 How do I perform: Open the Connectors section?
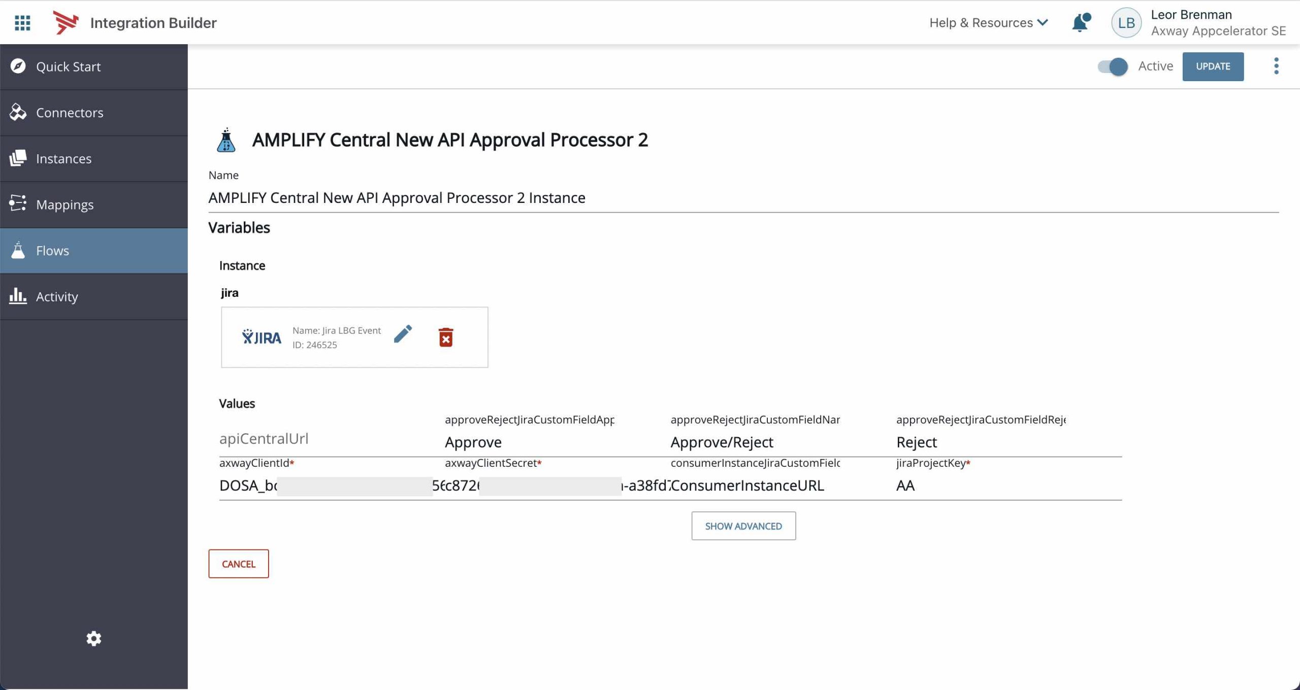pos(94,113)
